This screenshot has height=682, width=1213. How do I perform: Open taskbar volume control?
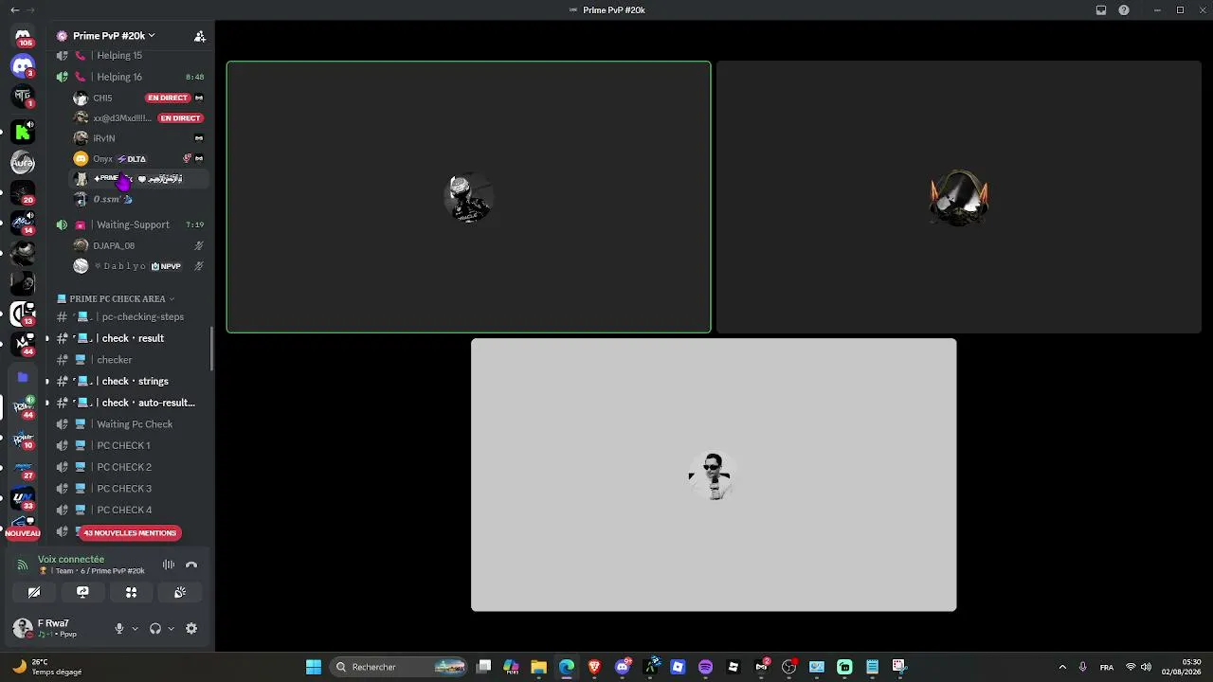[x=1147, y=667]
